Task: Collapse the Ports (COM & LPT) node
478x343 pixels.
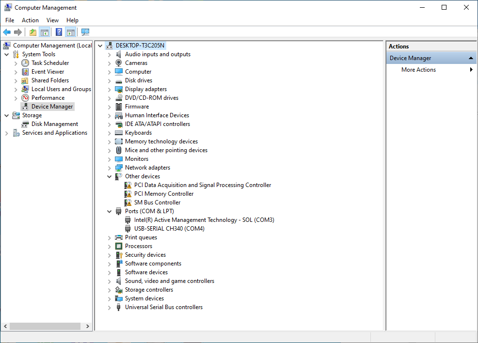Action: [109, 211]
